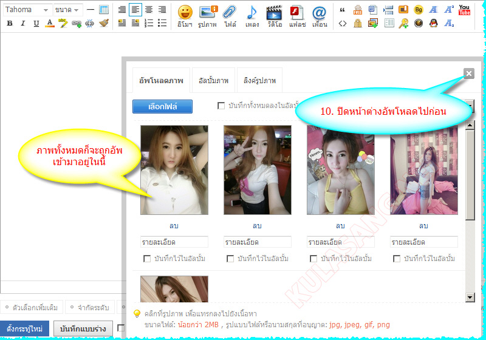
Task: Insert password key icon
Action: pos(403,23)
